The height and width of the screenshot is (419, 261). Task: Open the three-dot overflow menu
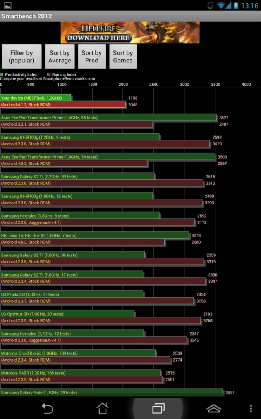pos(251,408)
